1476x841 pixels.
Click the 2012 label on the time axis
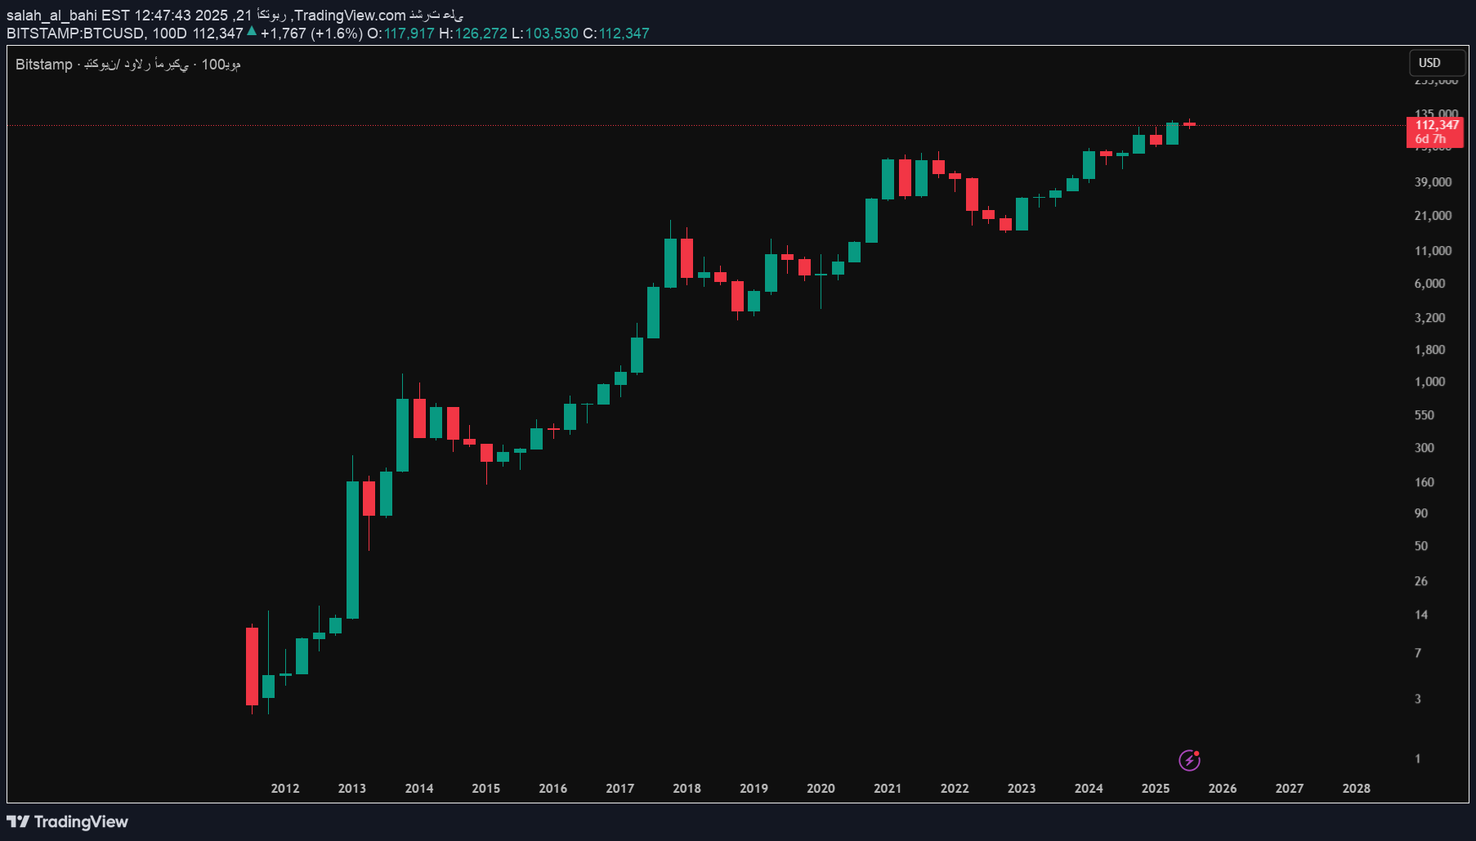[285, 789]
